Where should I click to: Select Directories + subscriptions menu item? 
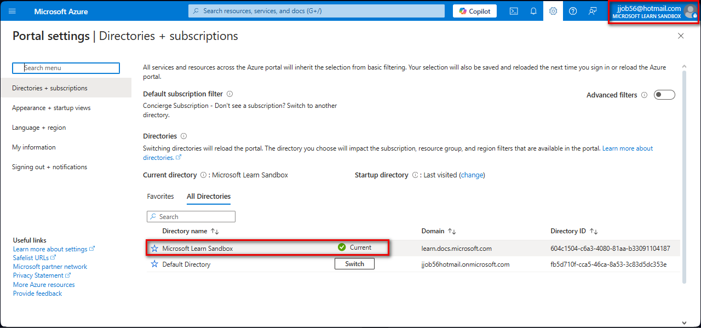[66, 88]
